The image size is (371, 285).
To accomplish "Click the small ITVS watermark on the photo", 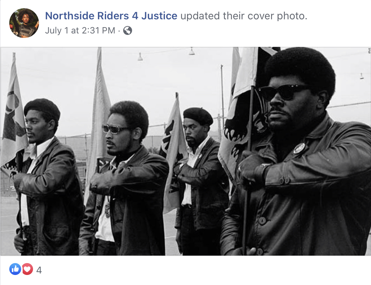I will (x=369, y=51).
